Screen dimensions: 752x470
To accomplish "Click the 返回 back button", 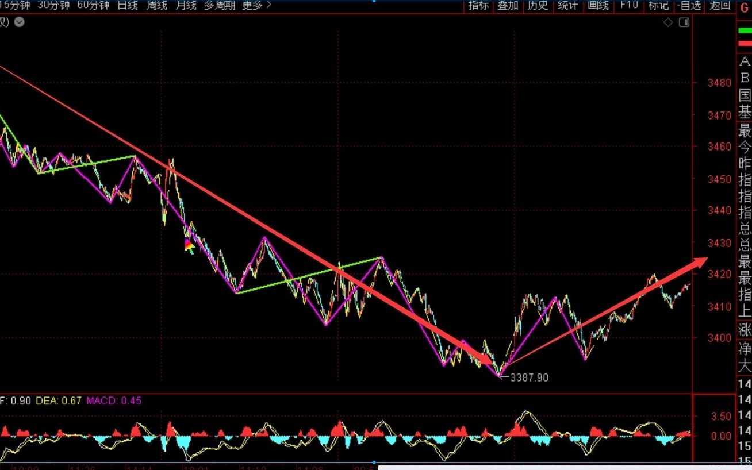I will pos(719,5).
